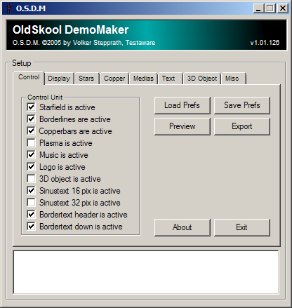Click the Exit button
The image size is (292, 308).
[x=242, y=227]
